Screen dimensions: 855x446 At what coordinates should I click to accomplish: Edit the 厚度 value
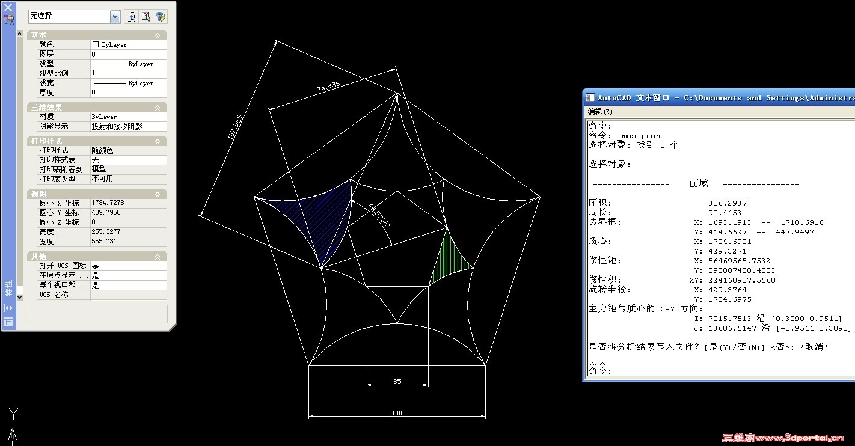129,93
